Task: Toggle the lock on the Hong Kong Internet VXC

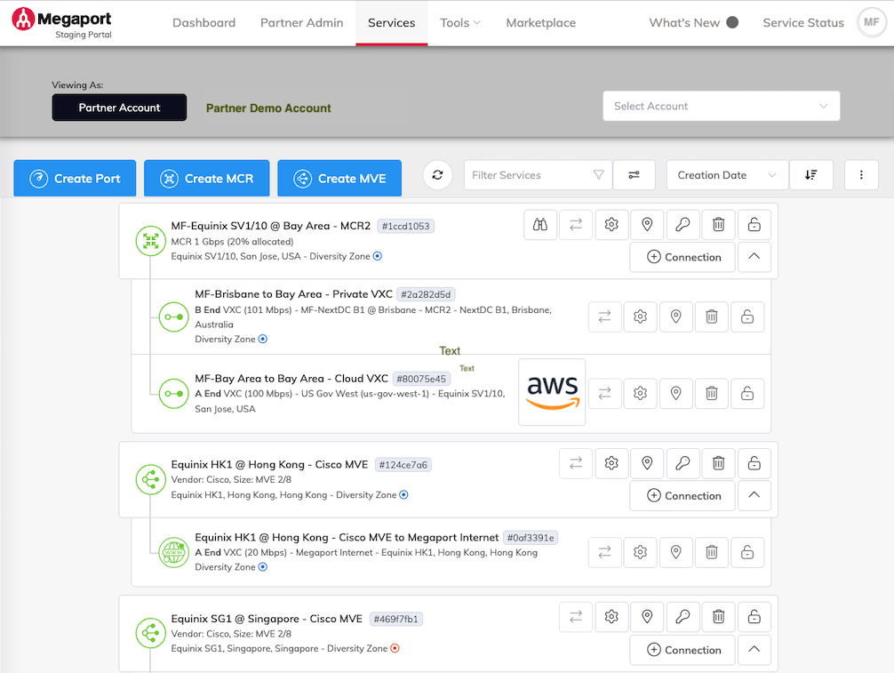Action: tap(746, 552)
